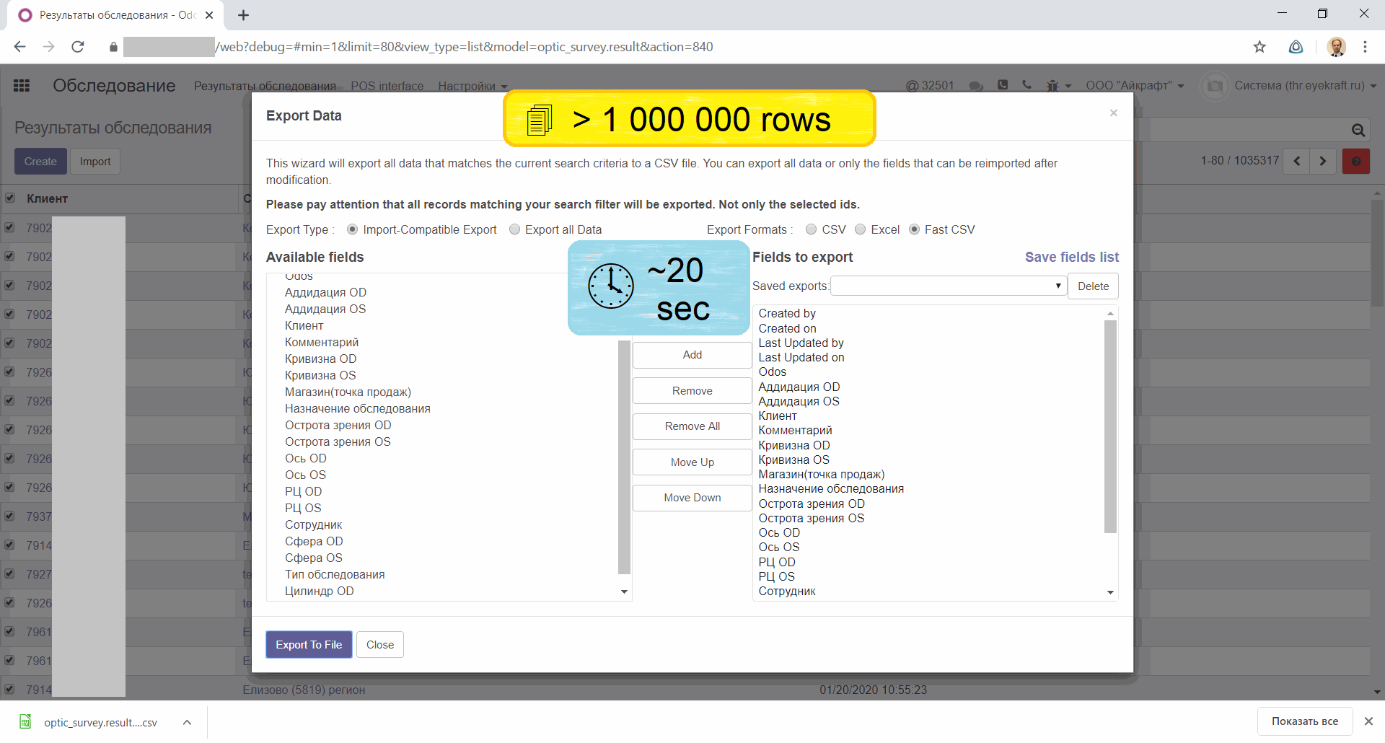Open Результаты обследования menu item
The height and width of the screenshot is (743, 1385).
pyautogui.click(x=263, y=85)
